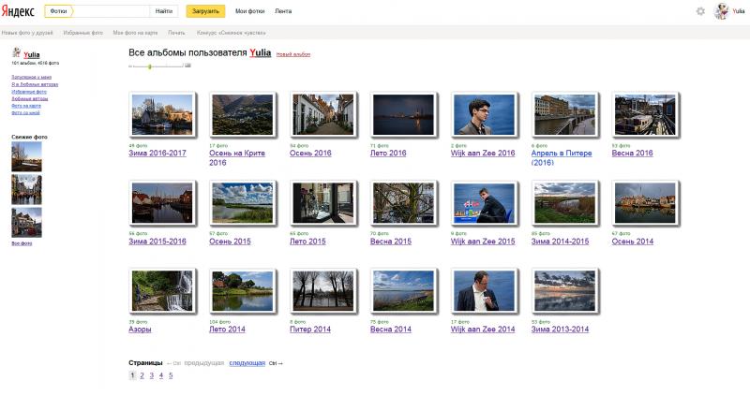Click Yulia username link in sidebar
The width and height of the screenshot is (750, 396).
[32, 54]
